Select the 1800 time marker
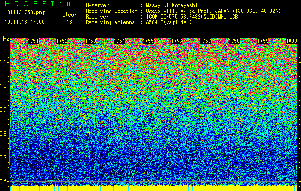This screenshot has height=191, width=301. 291,41
